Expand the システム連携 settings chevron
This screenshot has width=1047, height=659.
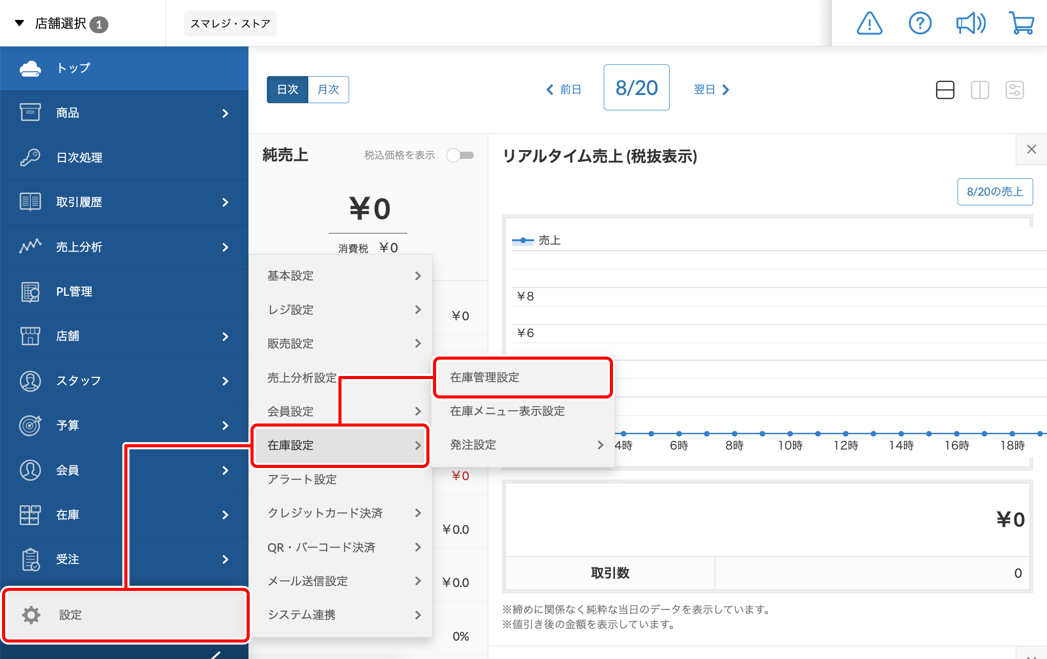click(x=418, y=615)
